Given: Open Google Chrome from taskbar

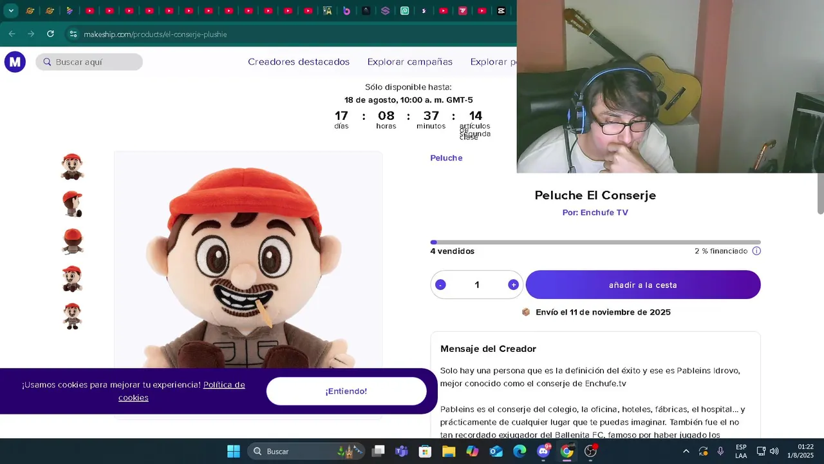Looking at the screenshot, I should [566, 451].
